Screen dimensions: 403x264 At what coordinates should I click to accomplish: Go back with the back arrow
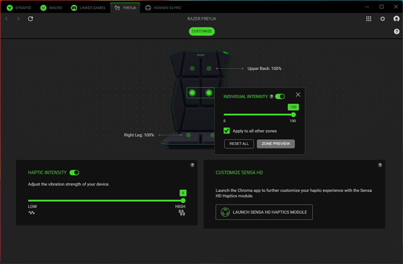tap(7, 19)
